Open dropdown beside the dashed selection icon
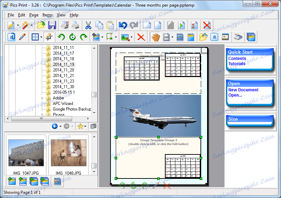Image resolution: width=281 pixels, height=198 pixels. [x=172, y=37]
